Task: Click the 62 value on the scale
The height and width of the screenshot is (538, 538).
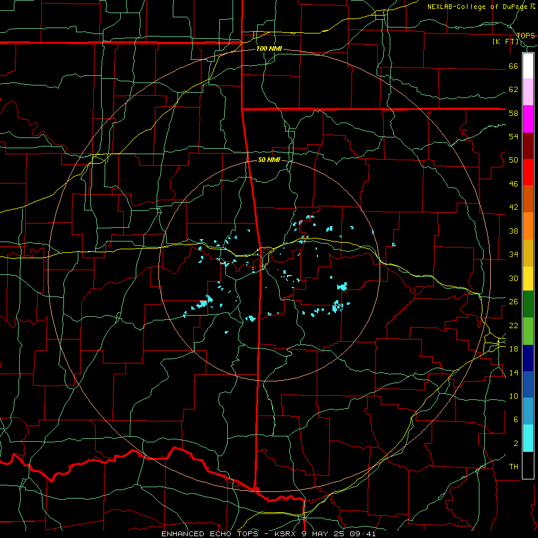Action: pos(513,90)
